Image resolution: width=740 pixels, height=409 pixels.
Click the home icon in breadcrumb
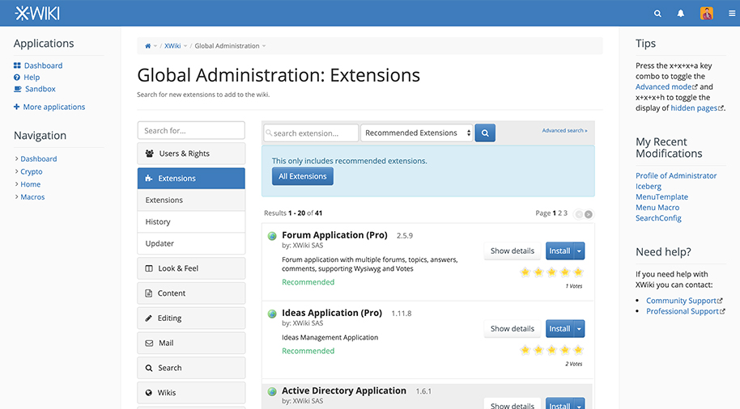pos(148,46)
